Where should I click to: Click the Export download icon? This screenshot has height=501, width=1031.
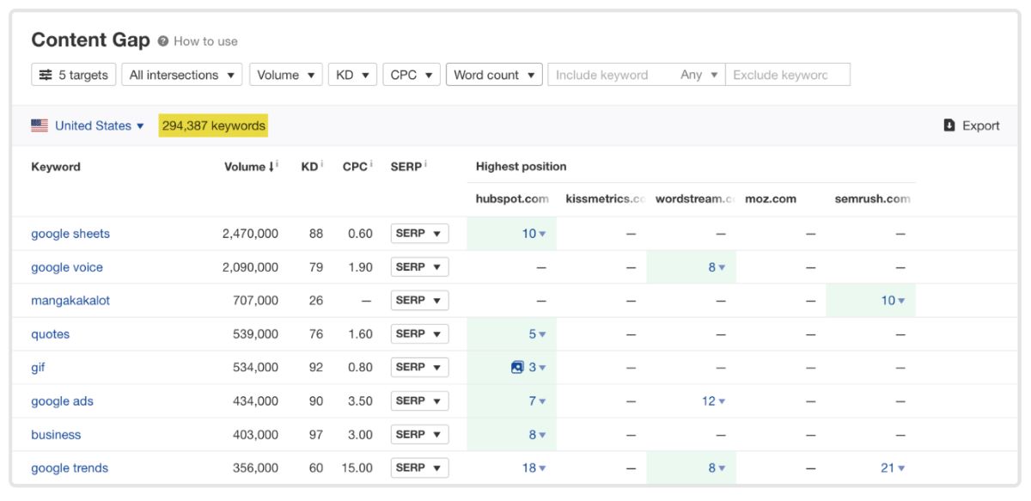coord(949,125)
